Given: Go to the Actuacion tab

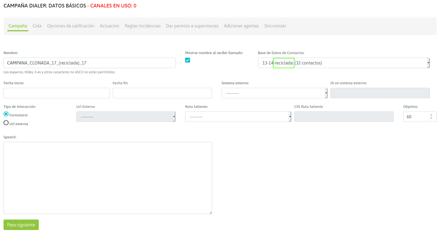Looking at the screenshot, I should click(x=109, y=26).
